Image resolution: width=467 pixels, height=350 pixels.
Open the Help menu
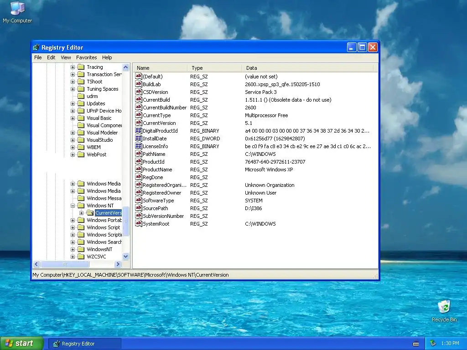tap(107, 57)
